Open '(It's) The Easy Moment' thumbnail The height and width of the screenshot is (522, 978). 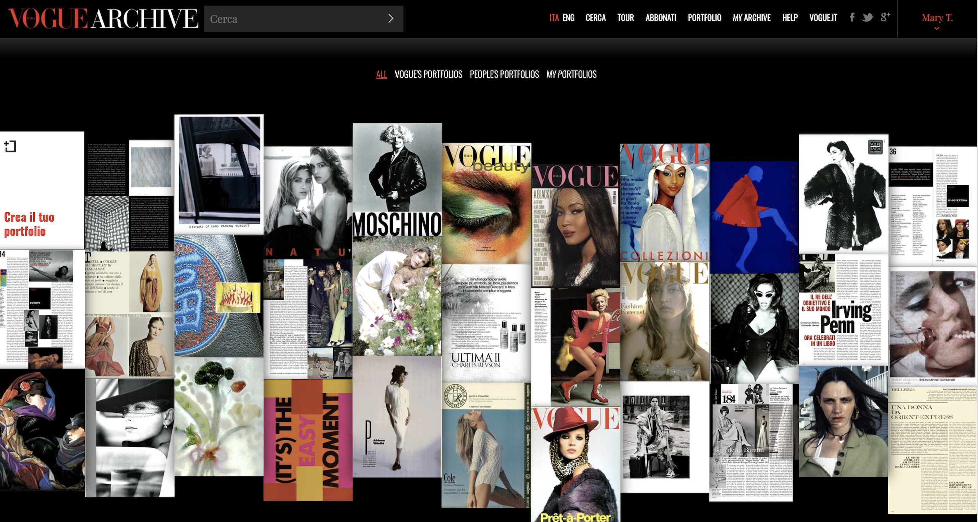308,440
